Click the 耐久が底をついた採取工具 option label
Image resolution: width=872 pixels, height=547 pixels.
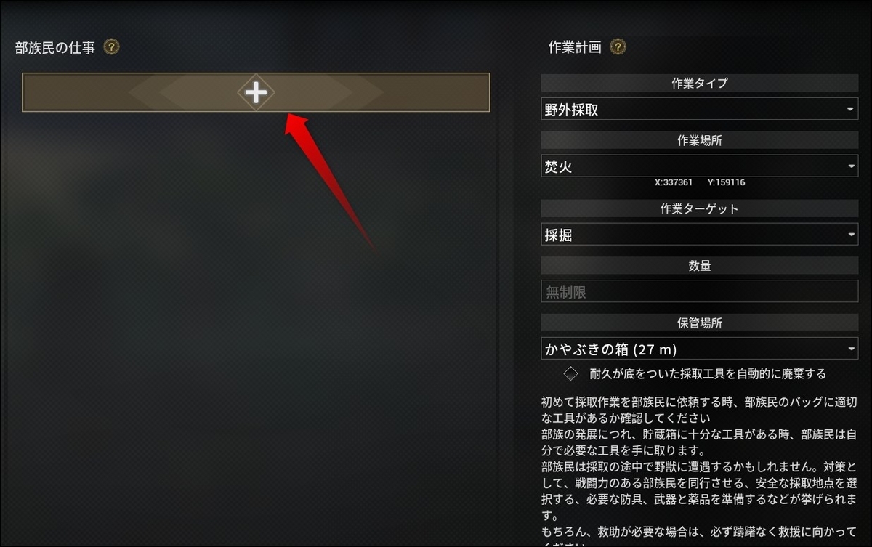[x=708, y=374]
